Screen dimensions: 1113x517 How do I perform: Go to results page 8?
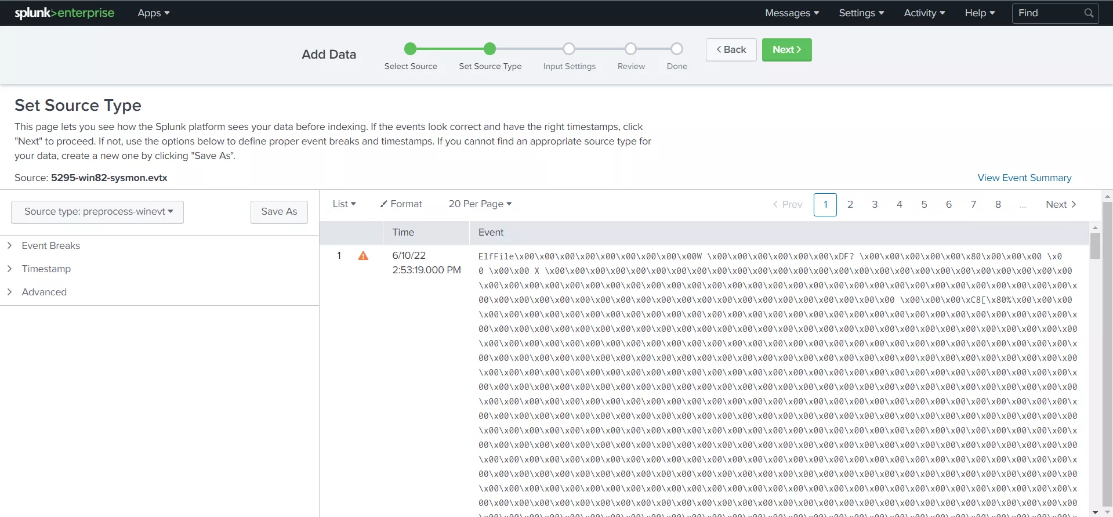(x=998, y=204)
